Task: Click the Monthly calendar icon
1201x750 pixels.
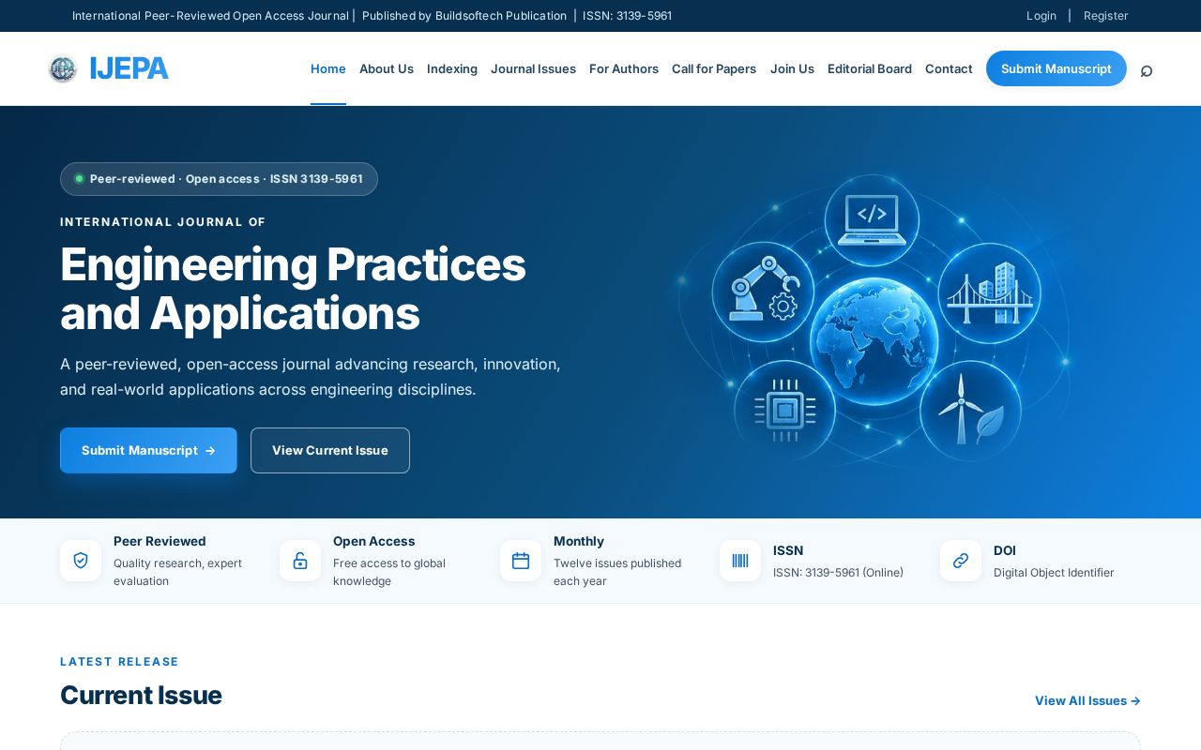Action: (x=521, y=561)
